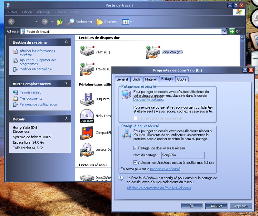This screenshot has height=216, width=258.
Task: Select the Sony Vaio (D:) drive icon
Action: [x=153, y=52]
